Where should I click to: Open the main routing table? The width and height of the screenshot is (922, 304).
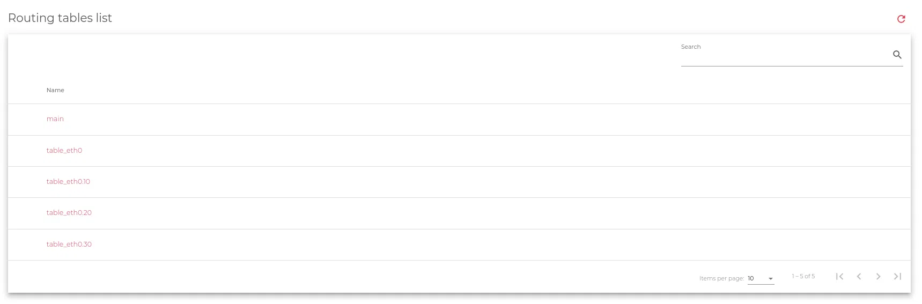[x=55, y=119]
